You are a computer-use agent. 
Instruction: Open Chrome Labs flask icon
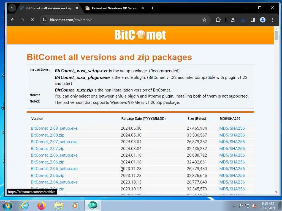(233, 20)
